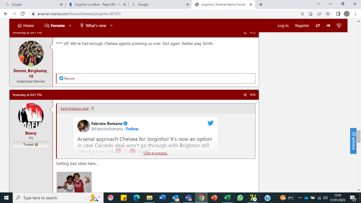The width and height of the screenshot is (361, 203).
Task: Toggle width icon in forum navbar
Action: tap(318, 26)
